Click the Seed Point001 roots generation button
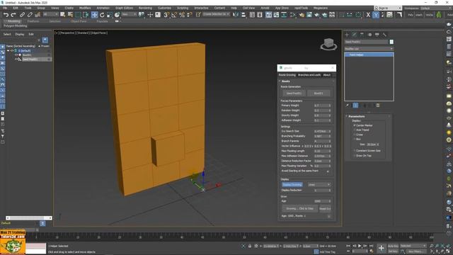The height and width of the screenshot is (255, 453). point(294,93)
